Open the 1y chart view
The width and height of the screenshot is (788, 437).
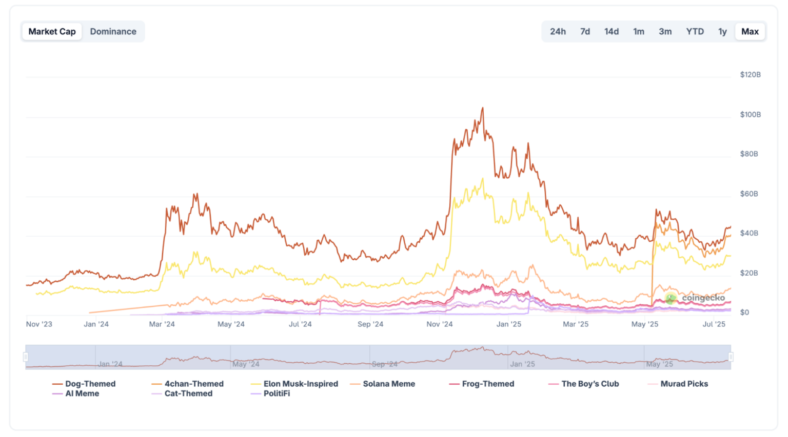coord(723,31)
